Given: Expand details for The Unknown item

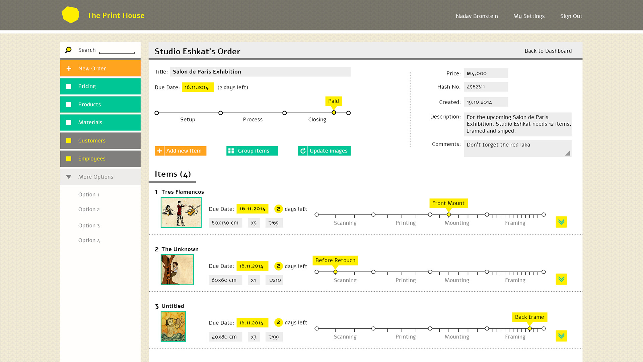Looking at the screenshot, I should (561, 279).
